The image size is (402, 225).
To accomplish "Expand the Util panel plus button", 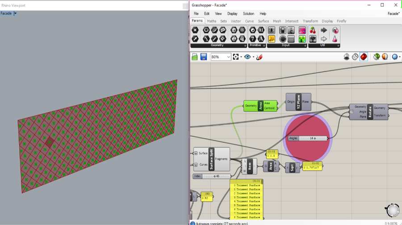I will tap(338, 46).
